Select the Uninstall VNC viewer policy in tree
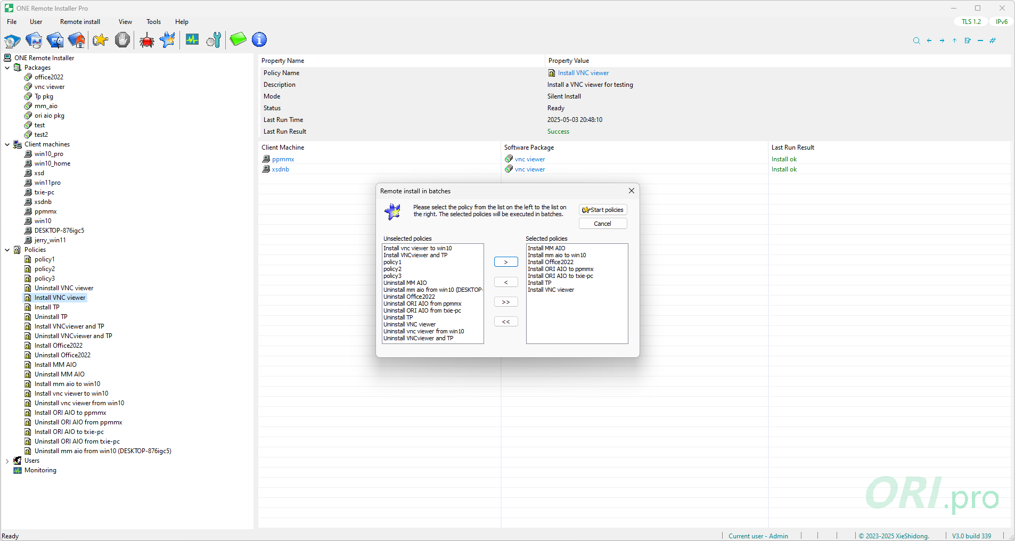Screen dimensions: 1015x541 (64, 288)
